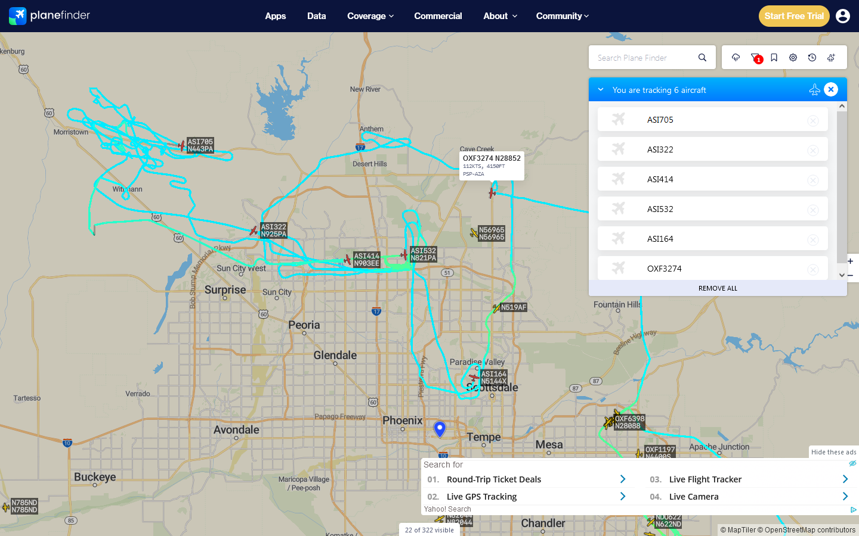
Task: Remove ASI705 from tracked list
Action: [812, 120]
